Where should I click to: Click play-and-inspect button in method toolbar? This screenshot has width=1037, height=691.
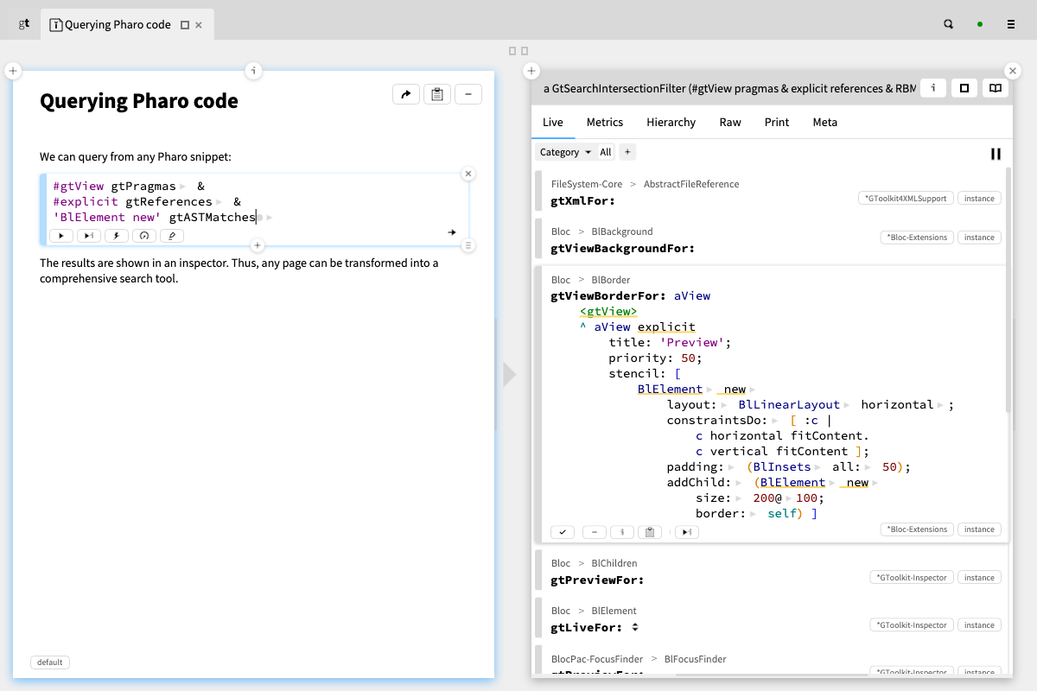click(x=687, y=532)
